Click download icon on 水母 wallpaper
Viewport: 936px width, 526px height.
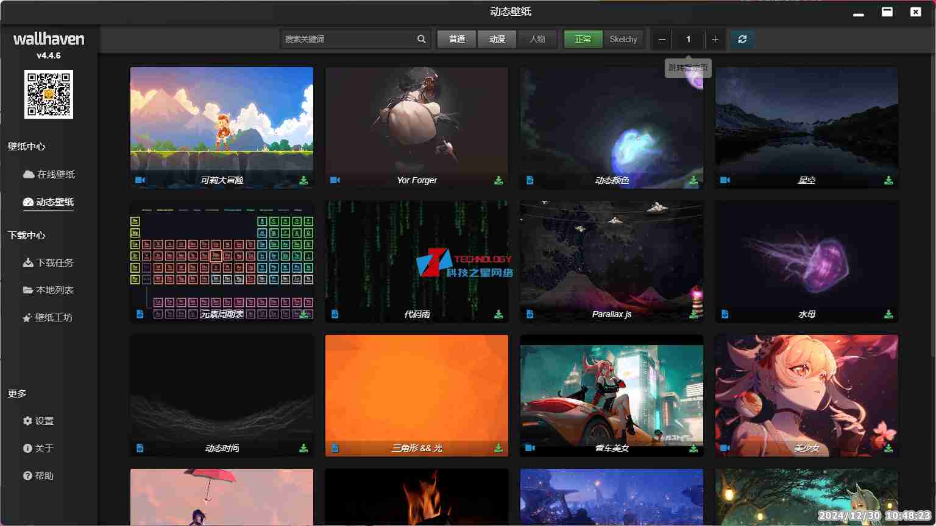888,314
